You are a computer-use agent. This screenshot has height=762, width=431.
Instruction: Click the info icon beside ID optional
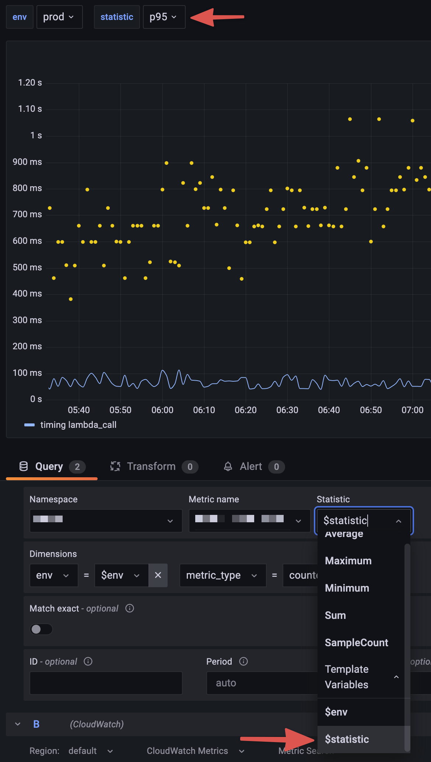(x=88, y=661)
